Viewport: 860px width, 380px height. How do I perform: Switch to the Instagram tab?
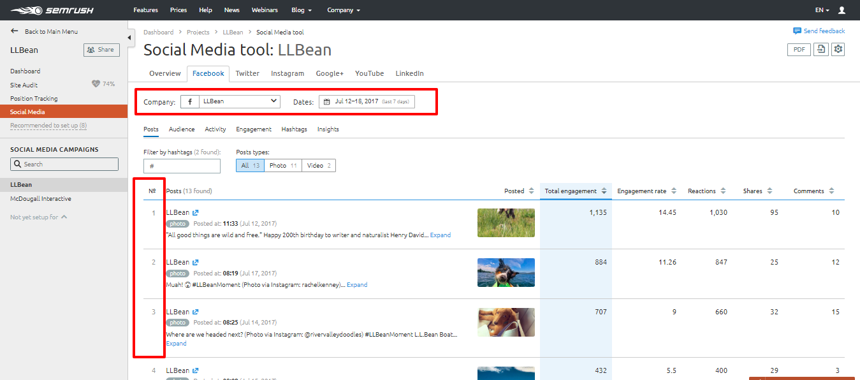(x=288, y=73)
